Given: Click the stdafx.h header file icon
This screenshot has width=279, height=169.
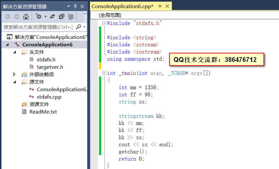Looking at the screenshot, I should click(32, 59).
